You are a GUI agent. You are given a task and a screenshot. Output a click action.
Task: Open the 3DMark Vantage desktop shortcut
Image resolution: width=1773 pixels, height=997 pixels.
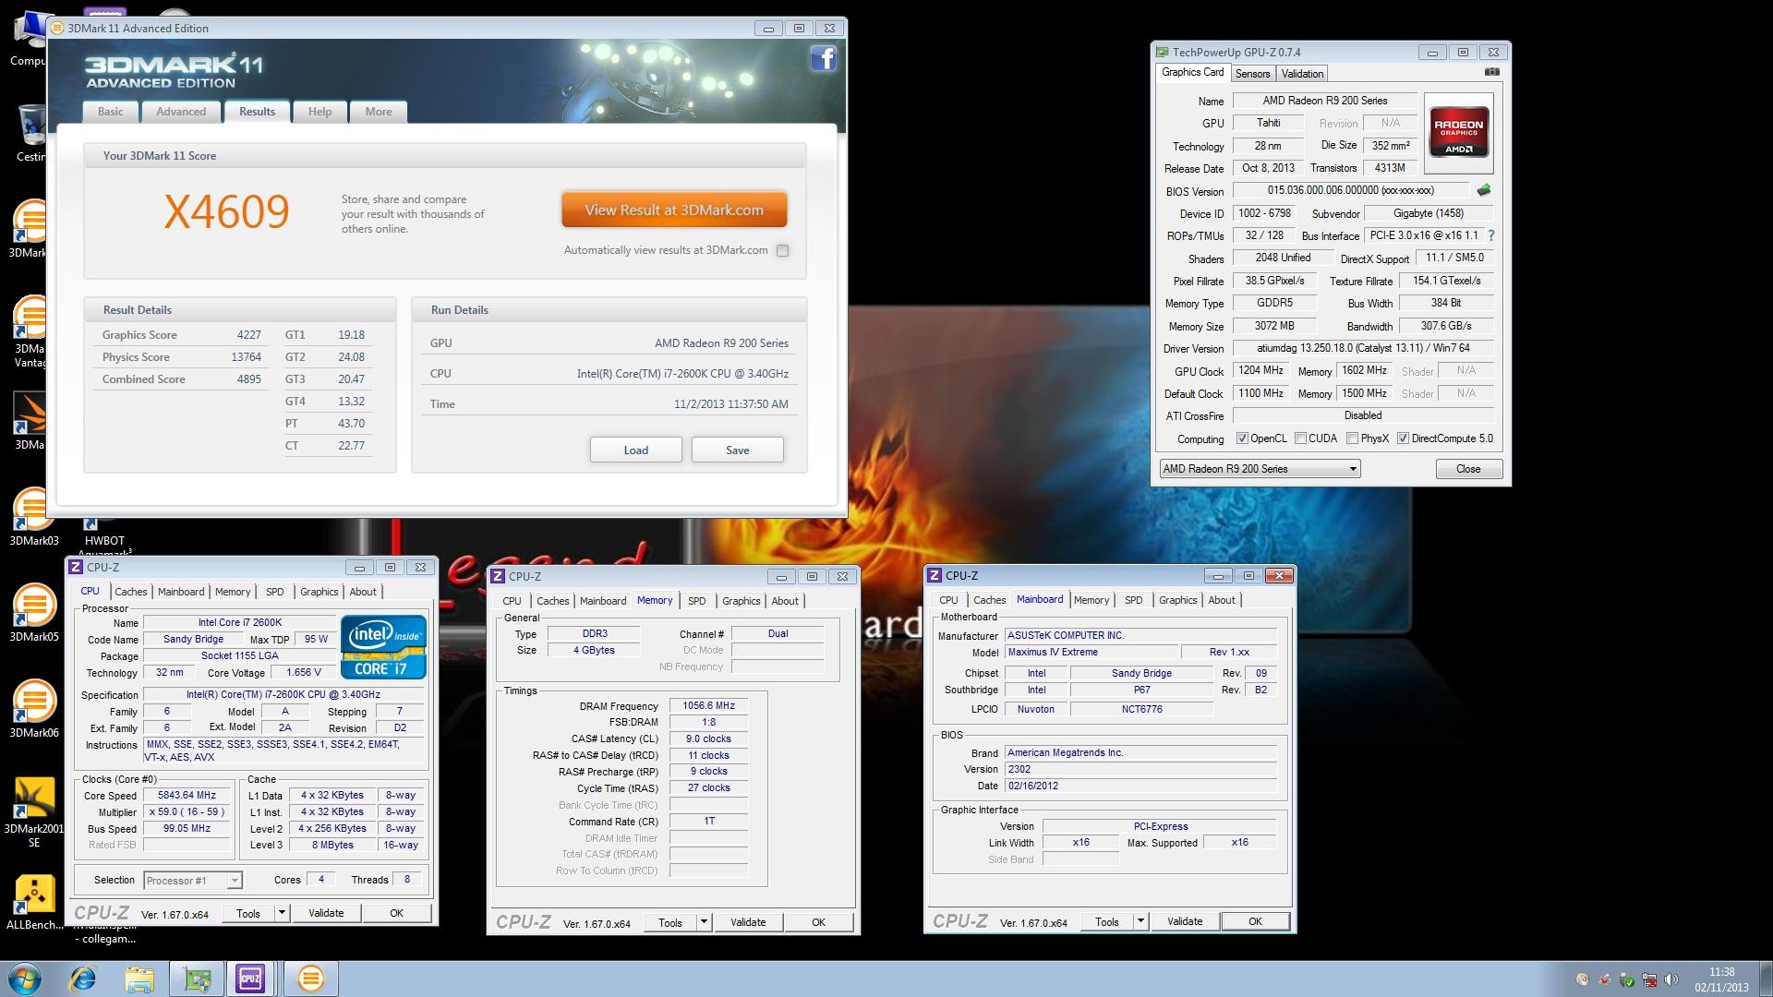pos(30,318)
